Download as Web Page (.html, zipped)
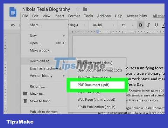Viewport: 168px width, 128px height. click(x=97, y=100)
